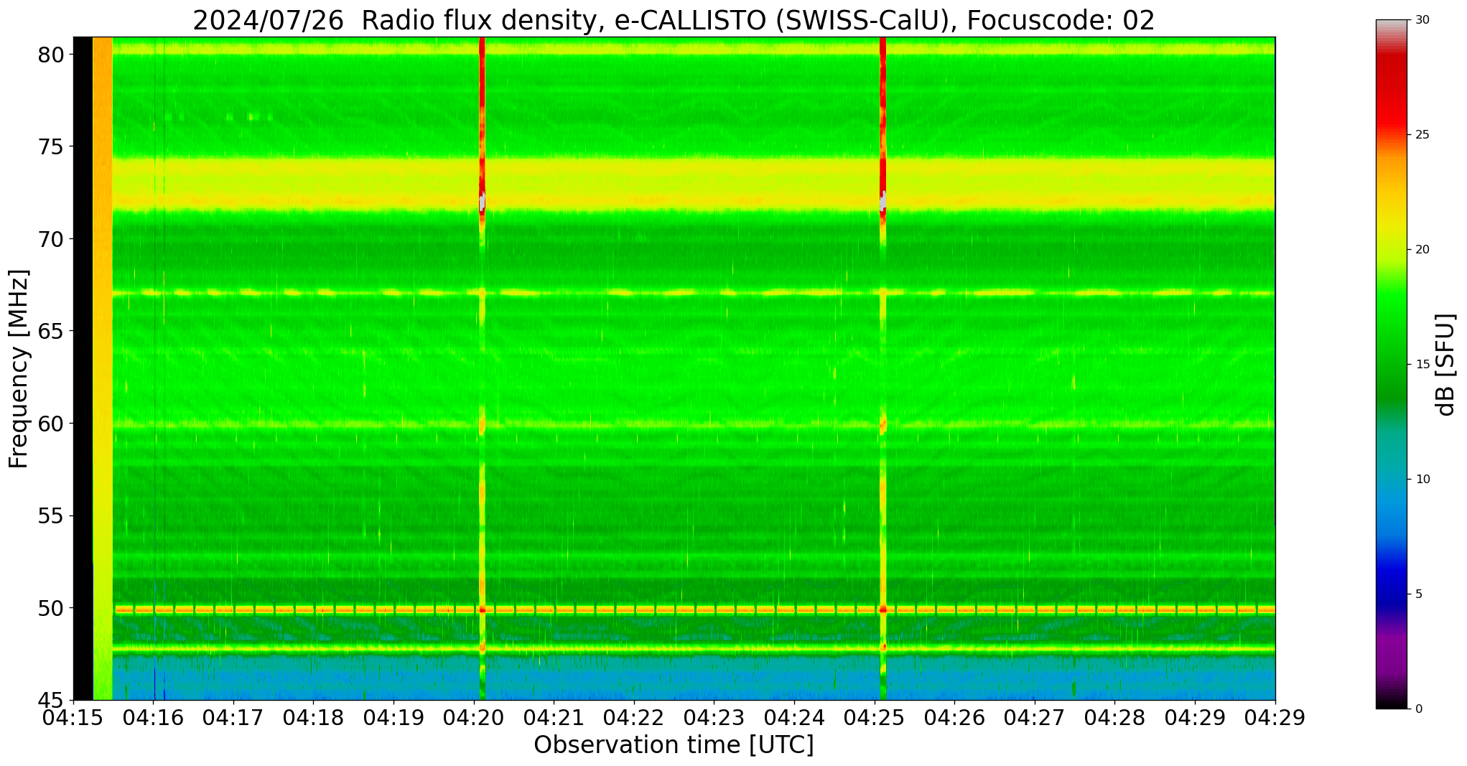Click the 04:28 time tick label
This screenshot has width=1467, height=766.
[1114, 718]
